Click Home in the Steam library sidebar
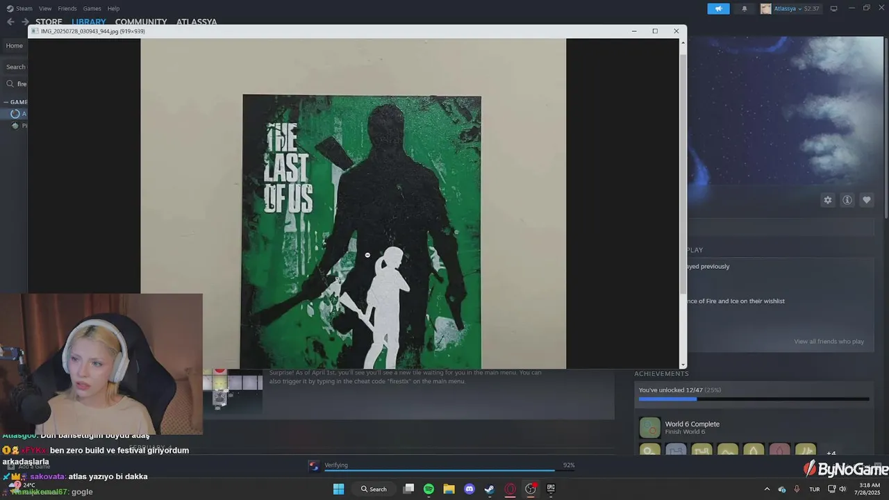This screenshot has width=889, height=500. point(15,46)
